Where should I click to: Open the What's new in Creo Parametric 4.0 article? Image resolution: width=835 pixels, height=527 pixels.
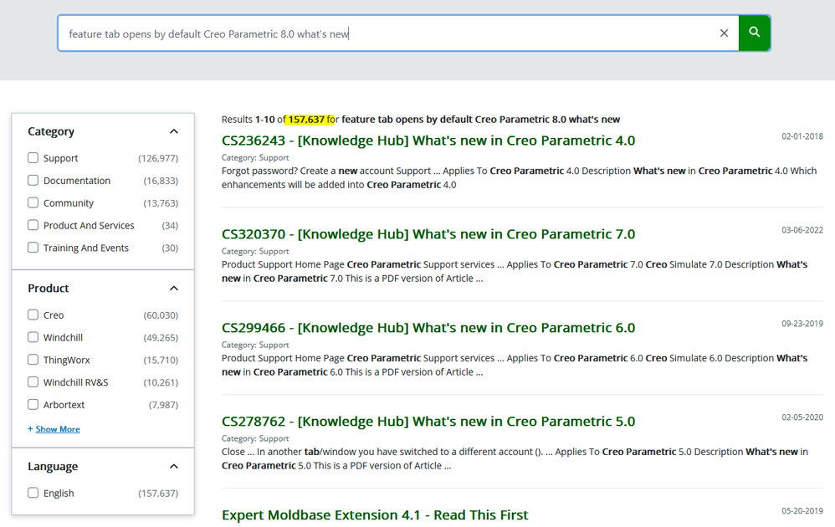point(428,141)
